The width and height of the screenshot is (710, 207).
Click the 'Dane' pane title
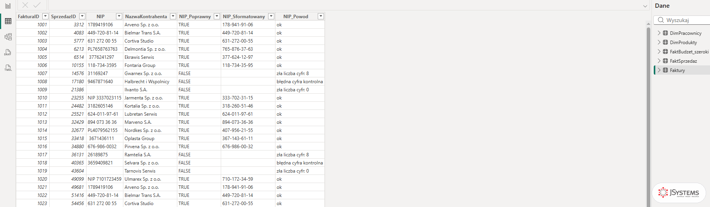click(662, 6)
